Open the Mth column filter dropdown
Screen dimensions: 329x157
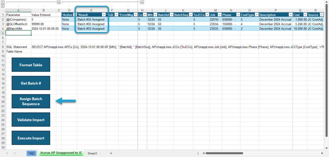click(155, 15)
